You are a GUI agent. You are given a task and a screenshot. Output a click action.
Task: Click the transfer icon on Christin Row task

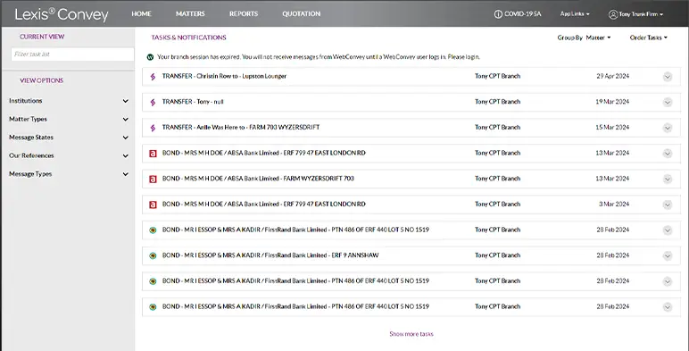[x=153, y=77]
